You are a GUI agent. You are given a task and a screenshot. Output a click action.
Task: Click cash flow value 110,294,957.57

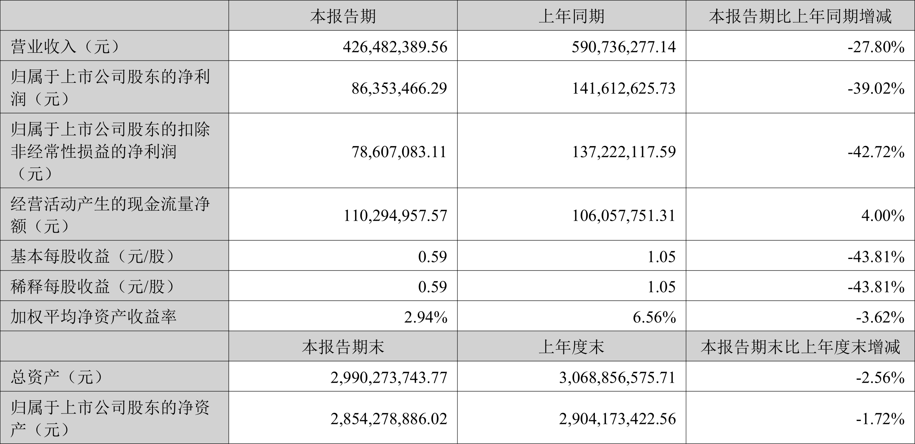click(395, 215)
